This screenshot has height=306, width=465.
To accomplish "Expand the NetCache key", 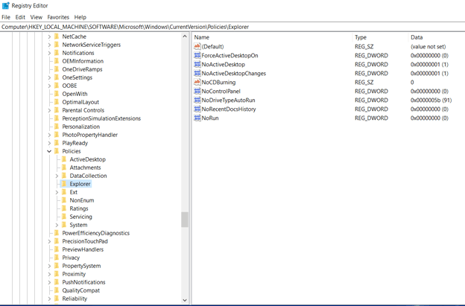I will click(x=49, y=36).
